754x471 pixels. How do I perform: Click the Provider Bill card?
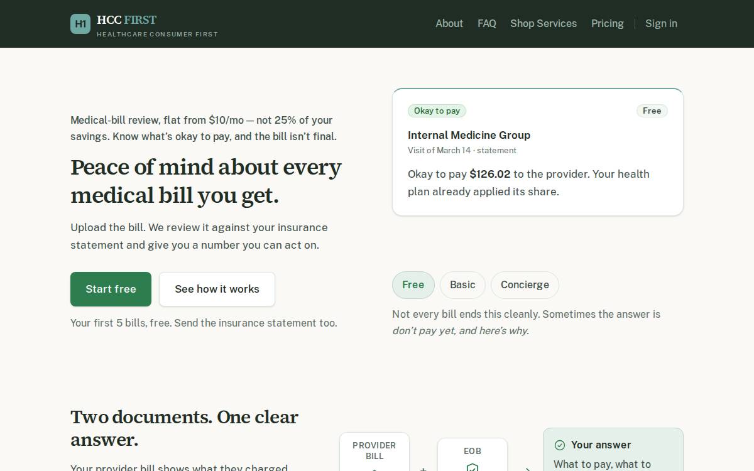click(374, 452)
